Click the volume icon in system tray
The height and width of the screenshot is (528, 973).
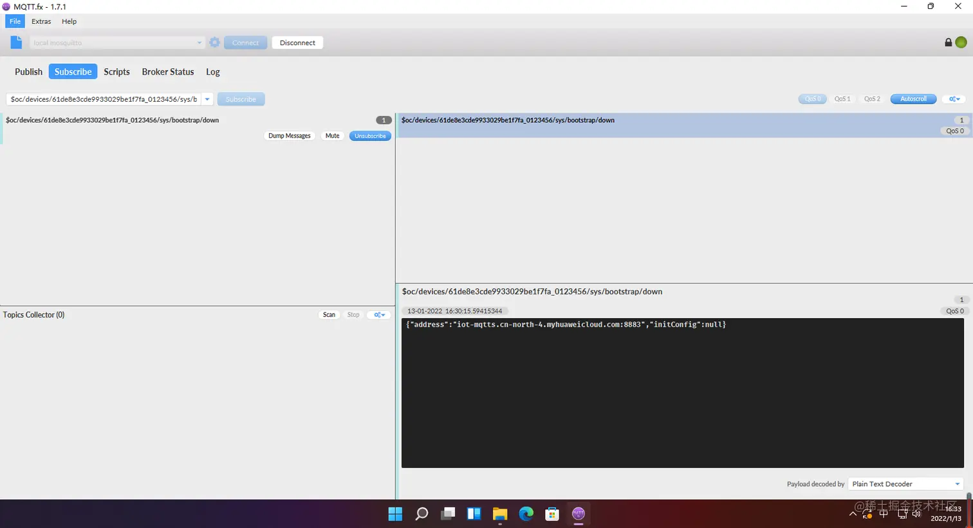click(x=917, y=514)
